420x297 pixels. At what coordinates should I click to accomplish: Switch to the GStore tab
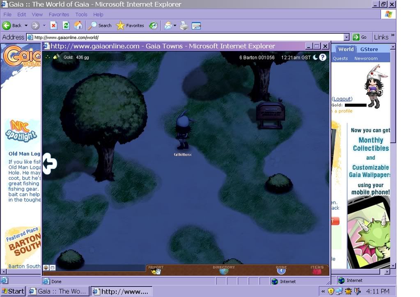(369, 49)
